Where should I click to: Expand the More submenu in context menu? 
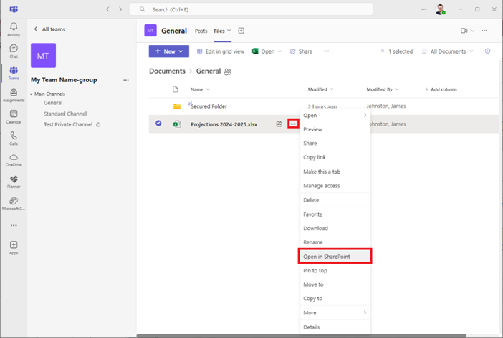pos(334,312)
